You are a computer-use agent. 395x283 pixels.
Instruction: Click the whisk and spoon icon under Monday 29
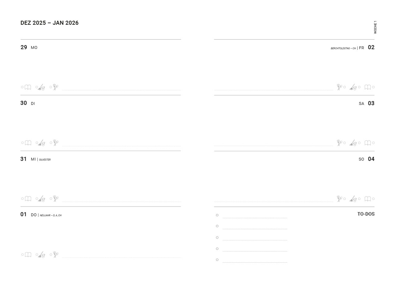pyautogui.click(x=55, y=87)
